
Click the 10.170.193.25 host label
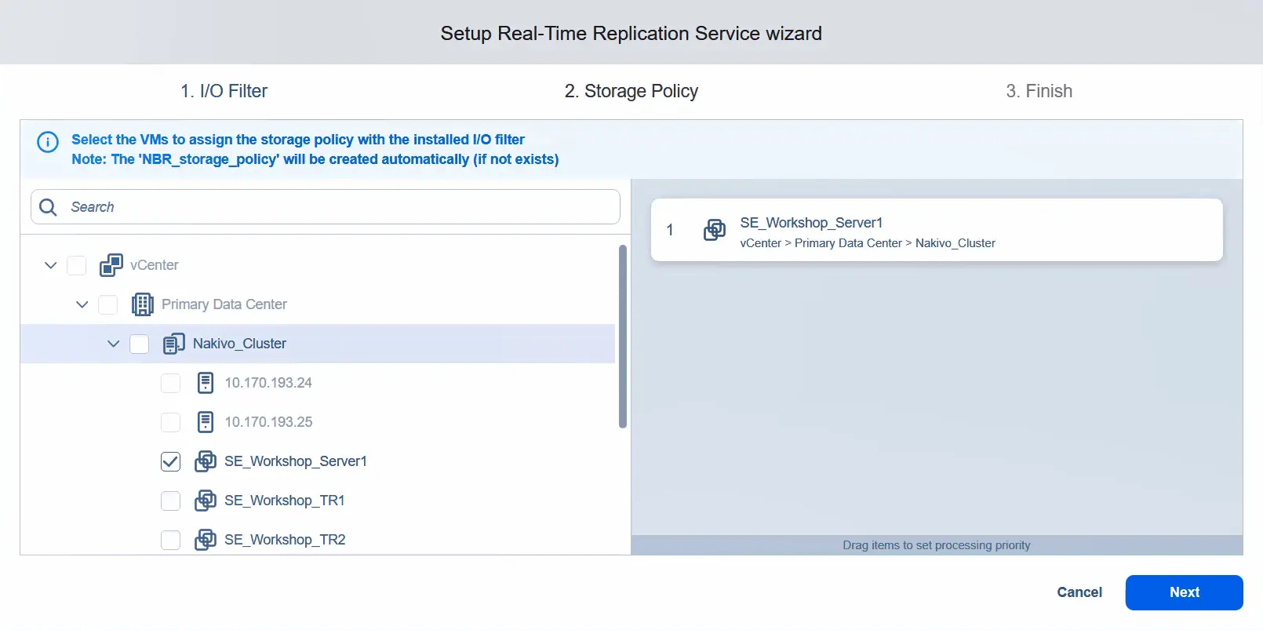click(268, 422)
